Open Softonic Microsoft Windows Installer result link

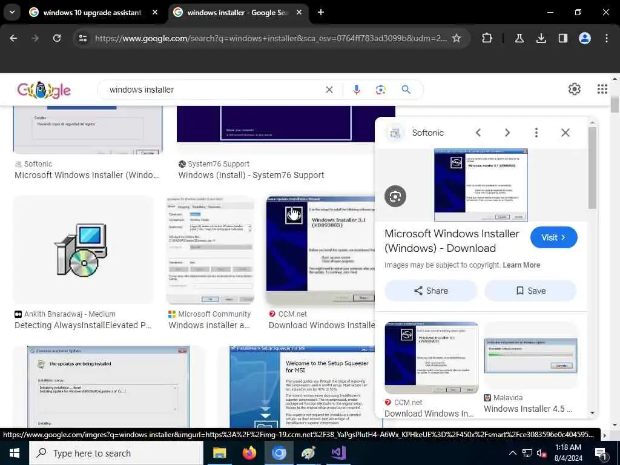87,175
